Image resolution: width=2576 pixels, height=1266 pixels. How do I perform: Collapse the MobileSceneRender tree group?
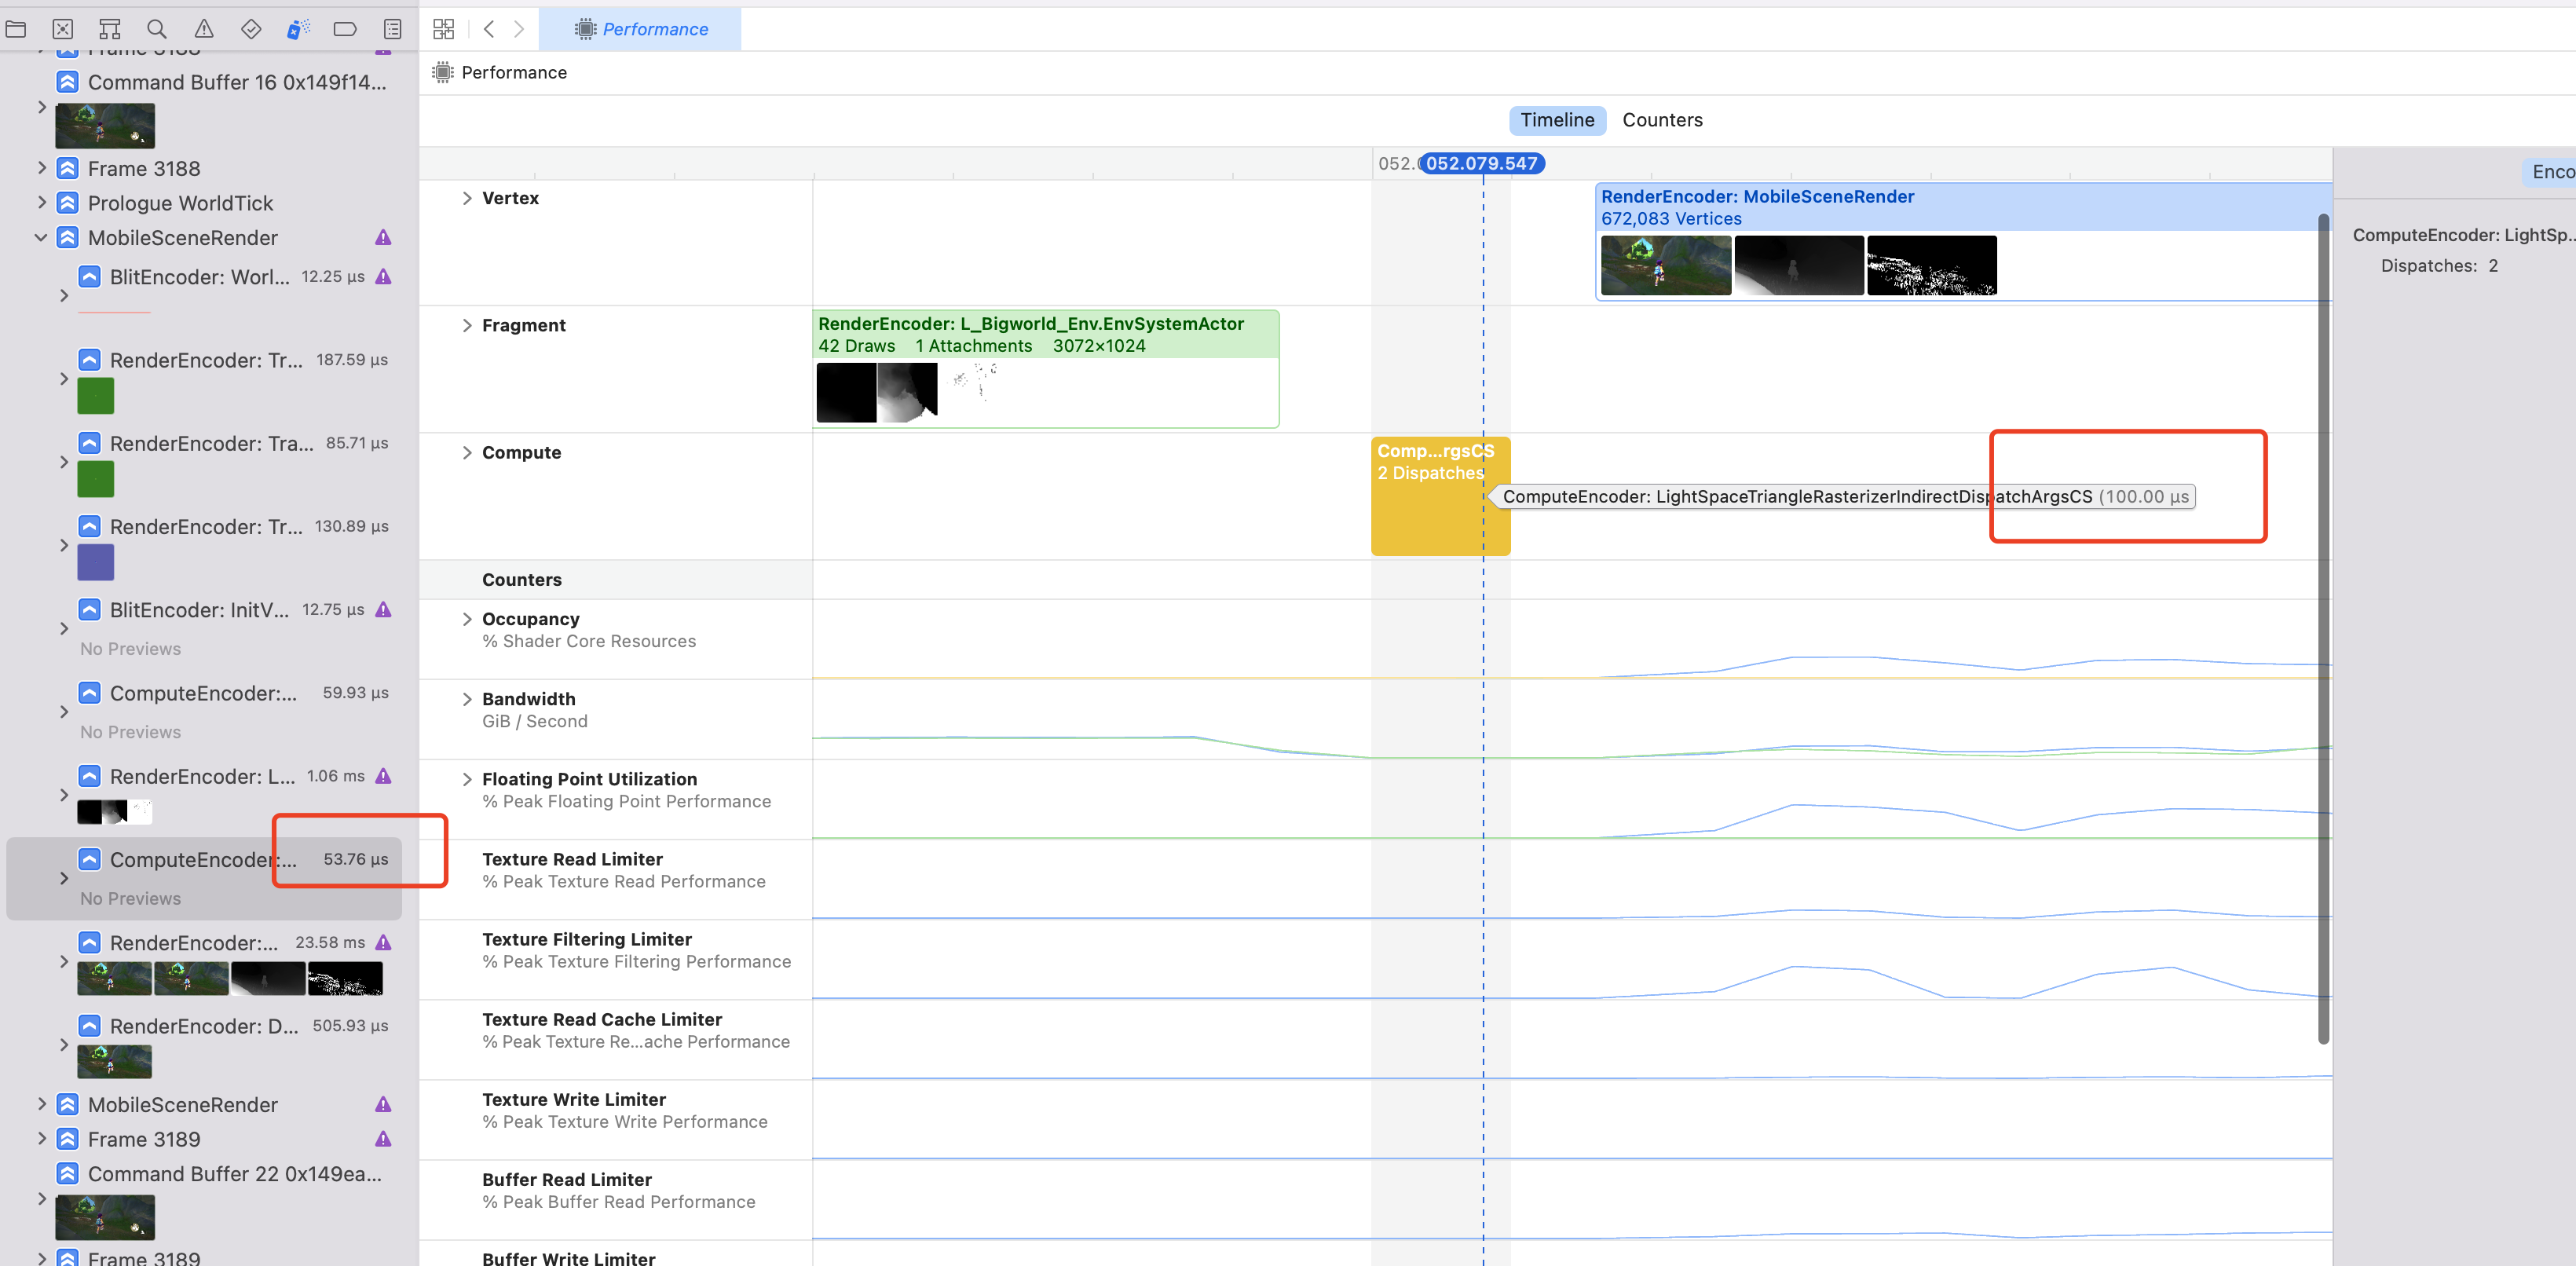tap(41, 238)
